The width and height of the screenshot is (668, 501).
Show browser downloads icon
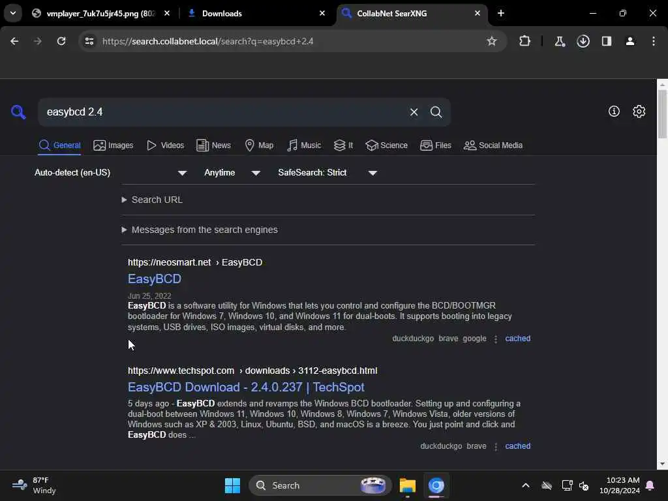[583, 41]
